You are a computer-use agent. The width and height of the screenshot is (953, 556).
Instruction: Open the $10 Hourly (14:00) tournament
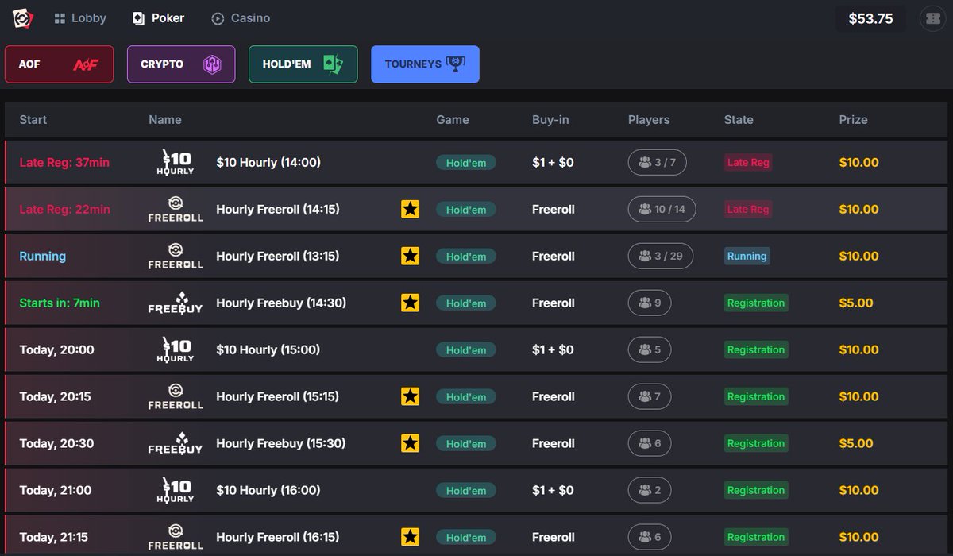point(476,163)
